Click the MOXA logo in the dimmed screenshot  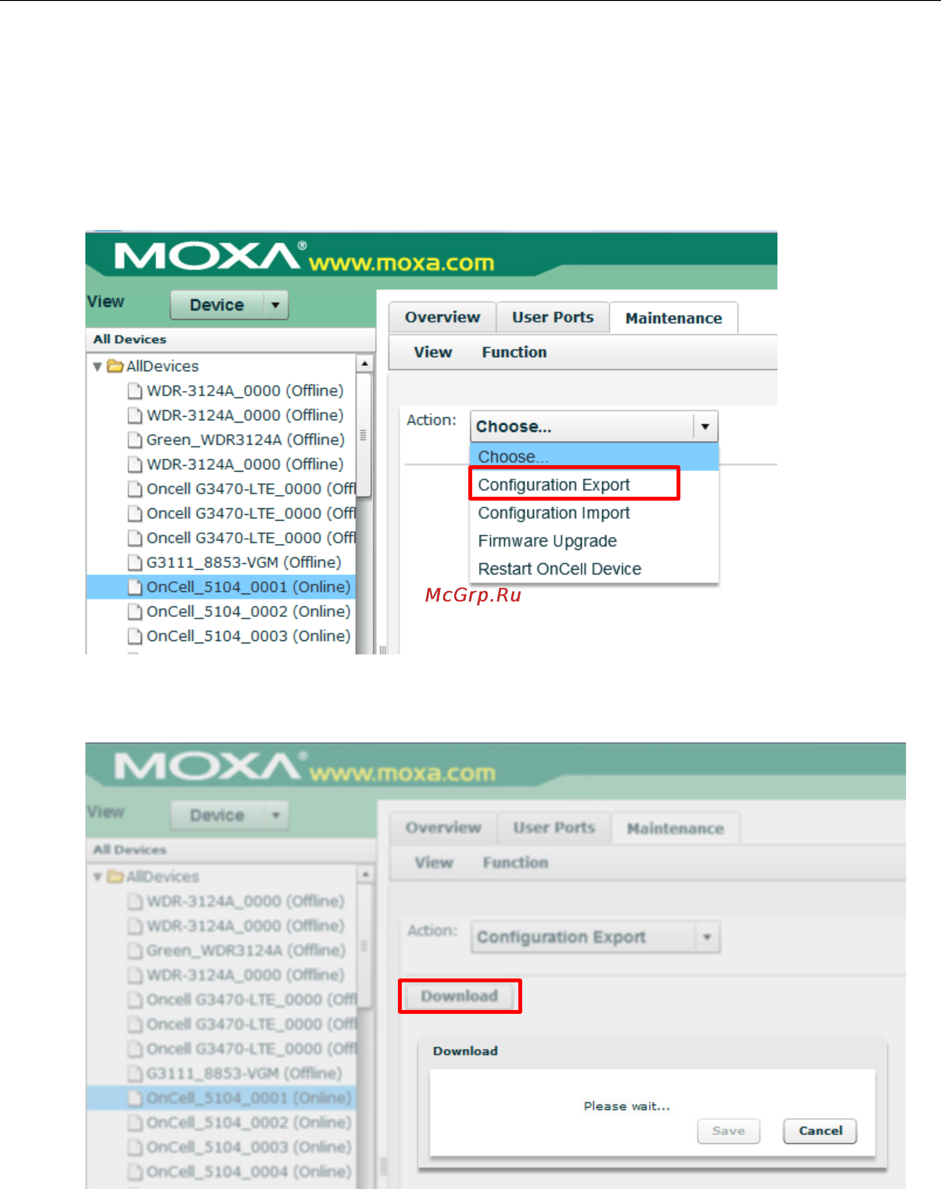(211, 766)
